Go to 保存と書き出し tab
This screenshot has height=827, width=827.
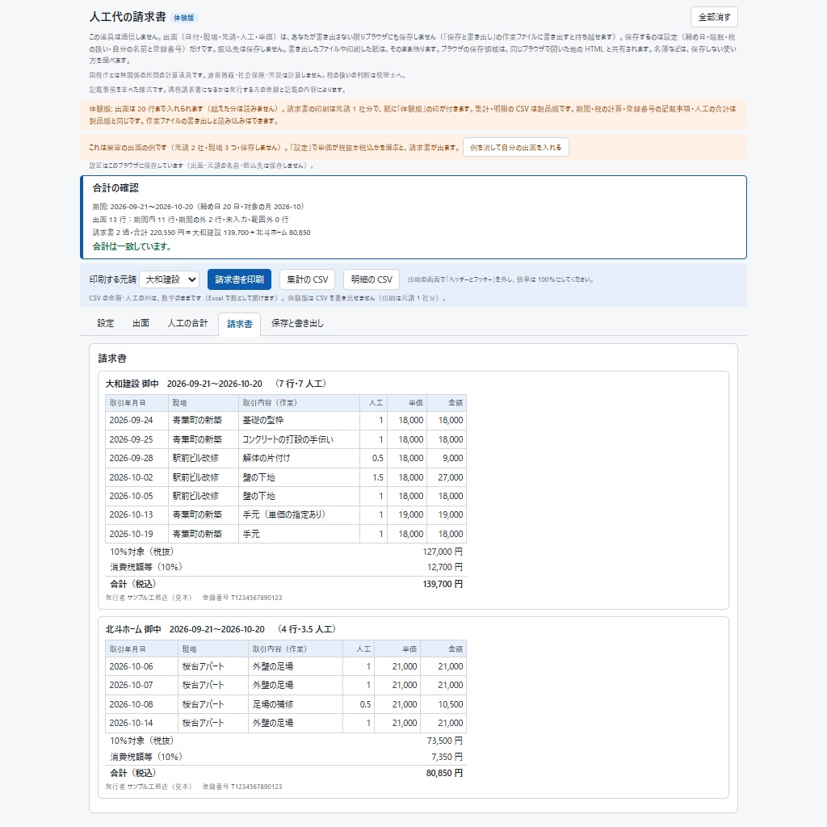pos(297,323)
